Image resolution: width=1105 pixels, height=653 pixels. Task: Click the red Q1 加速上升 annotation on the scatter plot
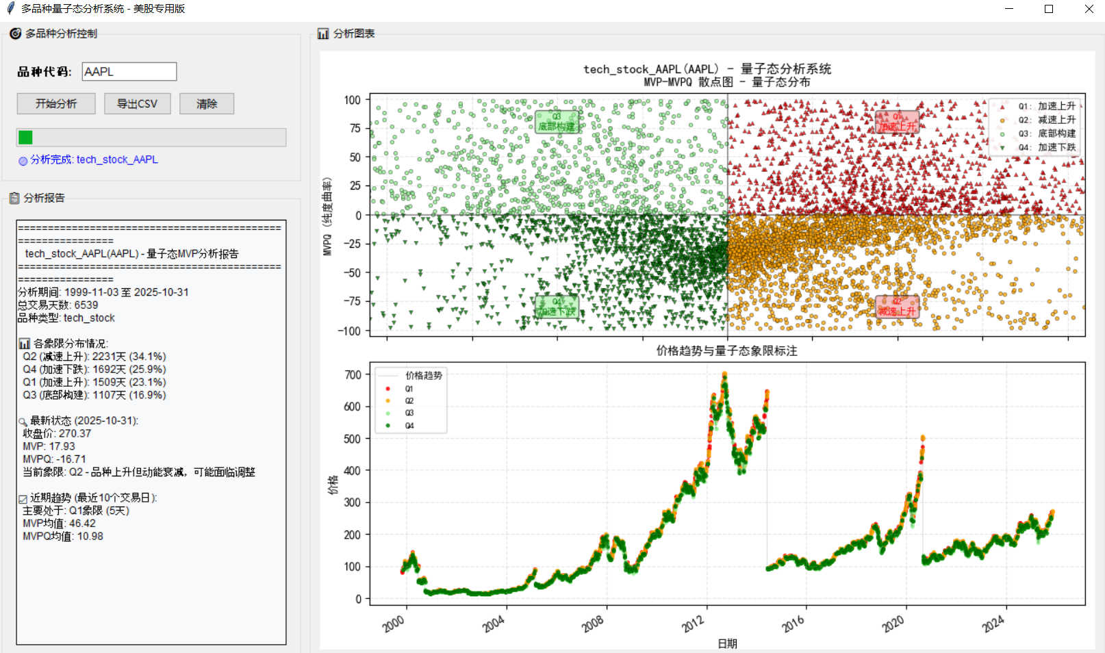[x=897, y=122]
